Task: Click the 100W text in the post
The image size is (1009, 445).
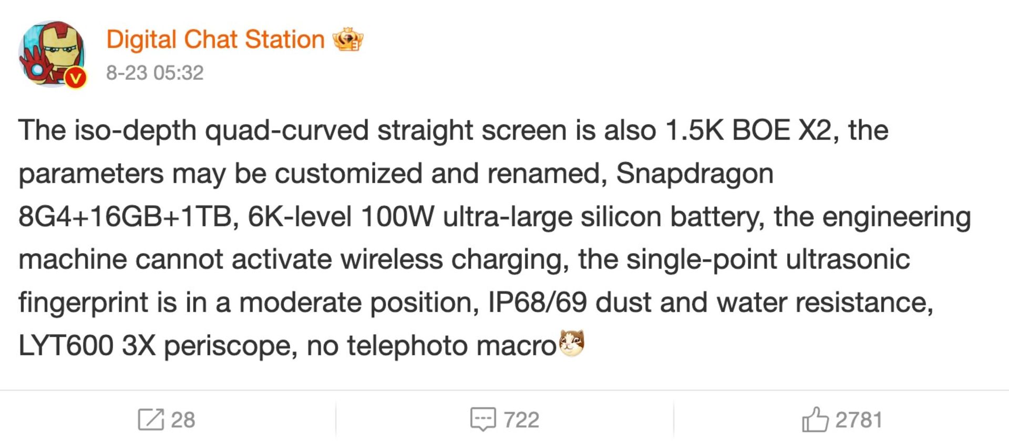Action: point(398,216)
